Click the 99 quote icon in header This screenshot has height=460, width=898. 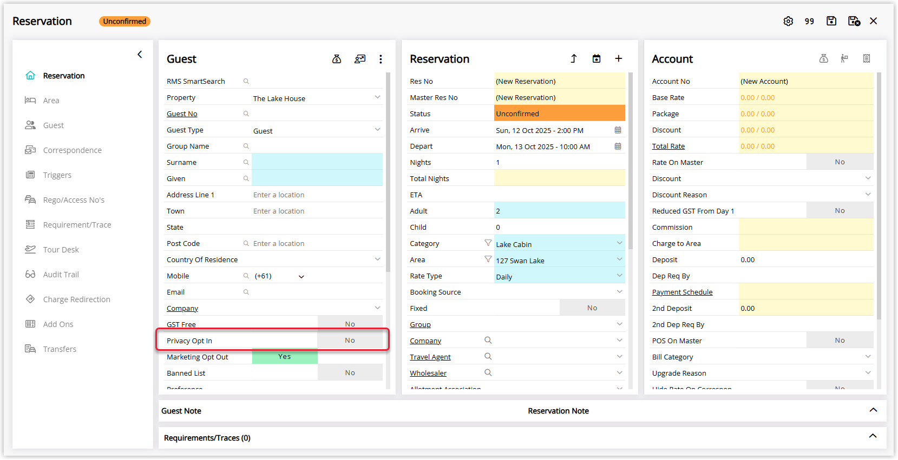tap(809, 21)
